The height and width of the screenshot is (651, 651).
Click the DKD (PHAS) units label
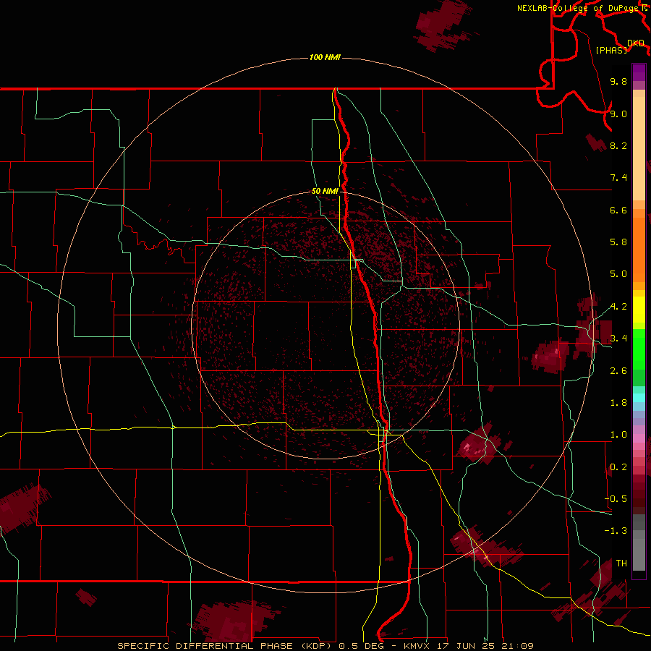point(620,46)
